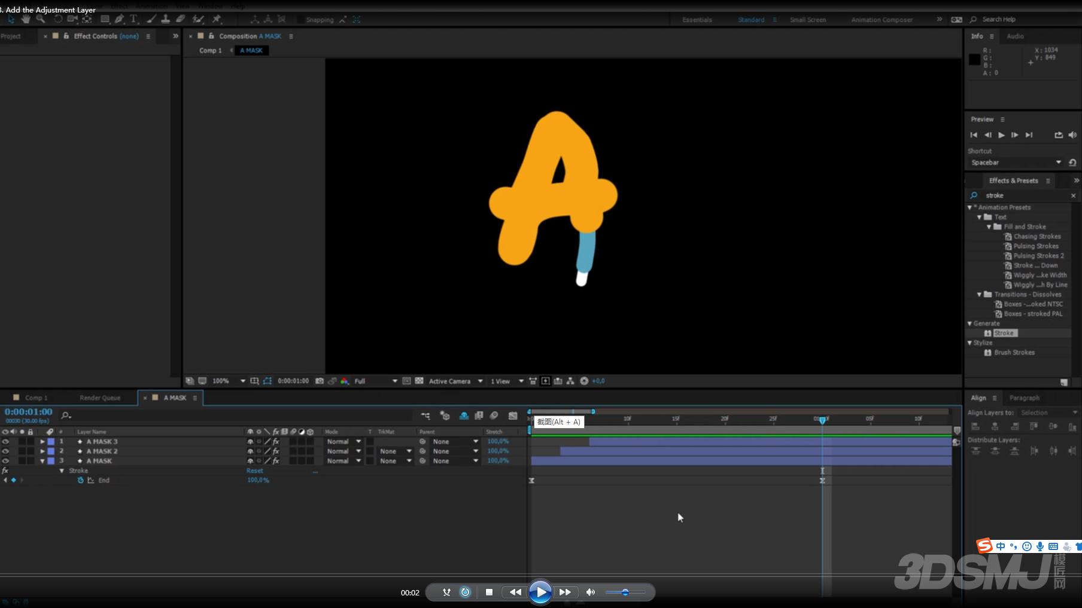The height and width of the screenshot is (608, 1082).
Task: Toggle Preserve Transparency box on A MASK 3
Action: point(370,442)
